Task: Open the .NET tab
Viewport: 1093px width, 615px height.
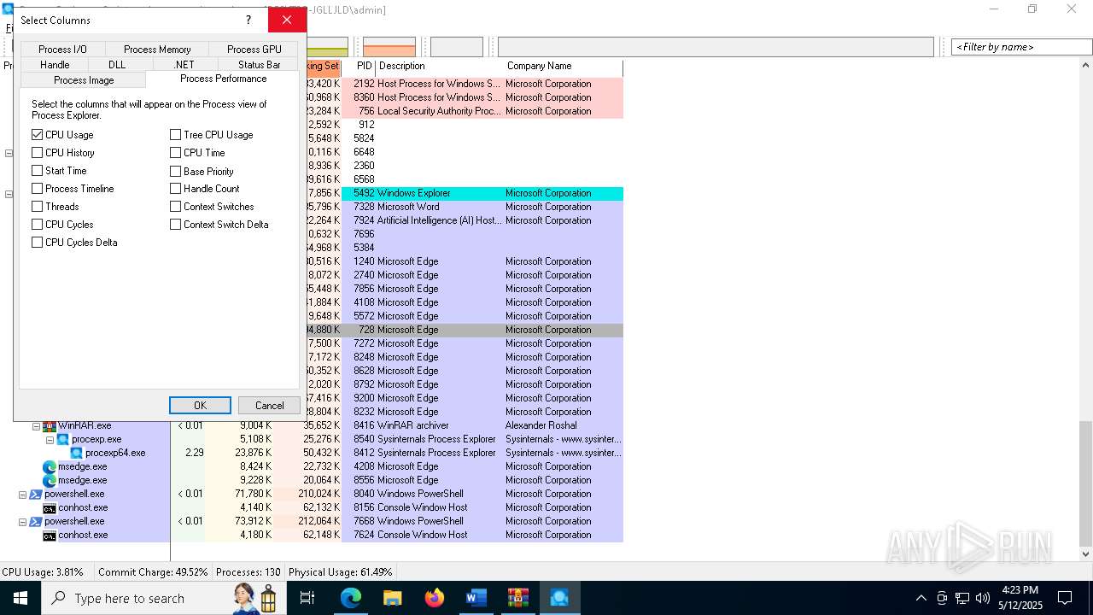Action: pyautogui.click(x=184, y=65)
